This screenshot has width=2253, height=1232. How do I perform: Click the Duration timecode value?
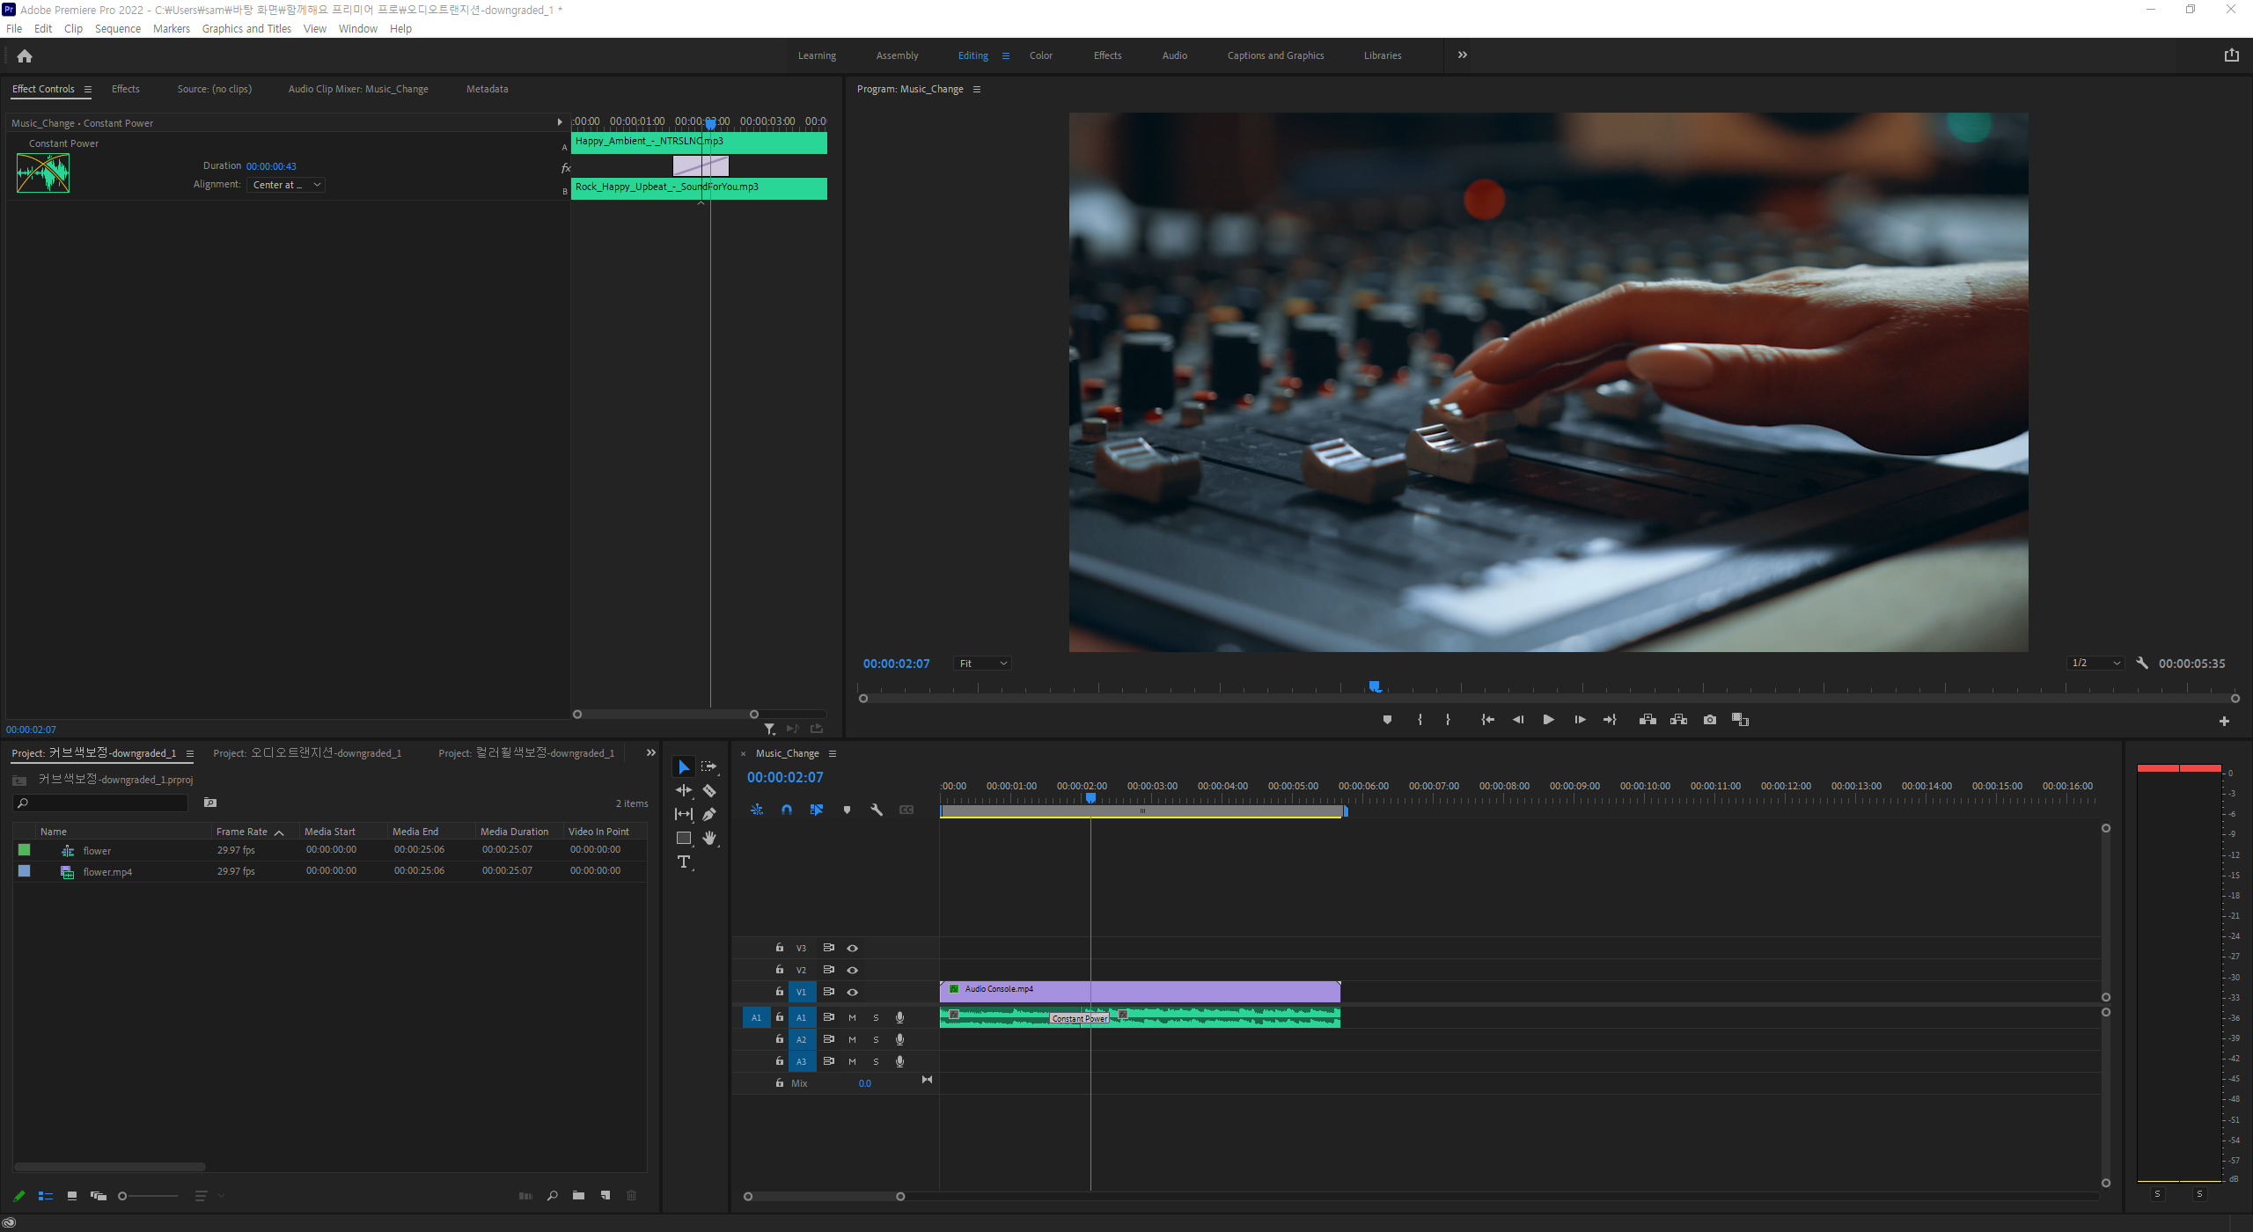point(271,166)
